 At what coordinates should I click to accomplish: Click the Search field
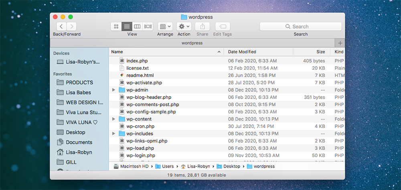point(300,26)
